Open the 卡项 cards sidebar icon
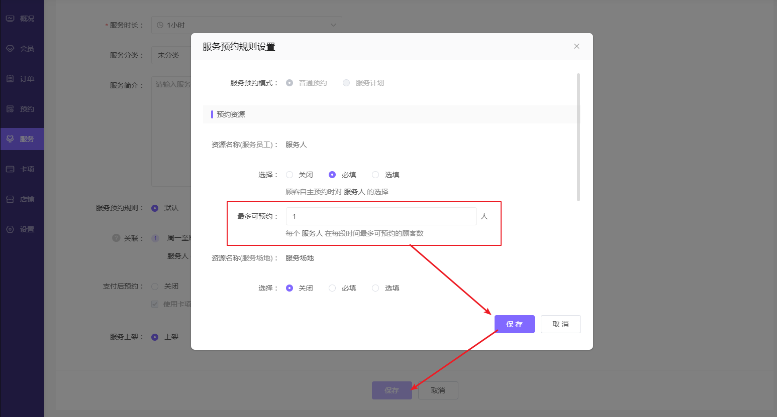This screenshot has height=417, width=777. tap(10, 169)
